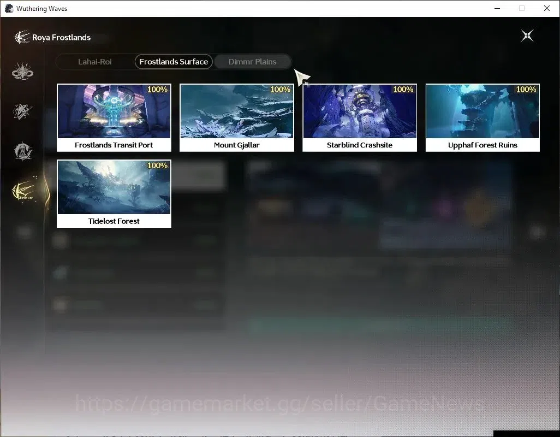Click the Frostlands Transit Port label text
The width and height of the screenshot is (560, 437).
(x=114, y=145)
